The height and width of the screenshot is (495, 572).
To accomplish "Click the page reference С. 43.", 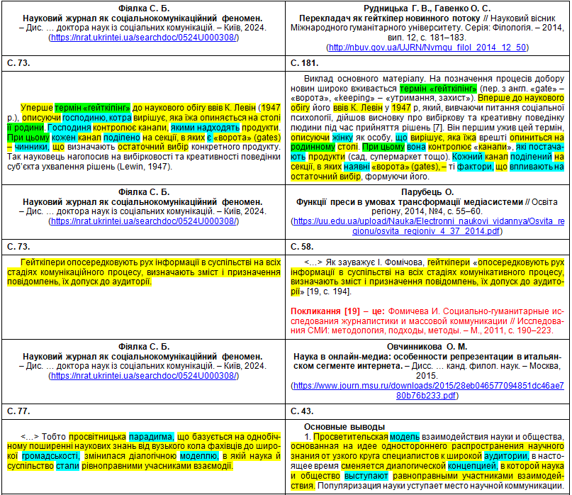I will [x=303, y=411].
